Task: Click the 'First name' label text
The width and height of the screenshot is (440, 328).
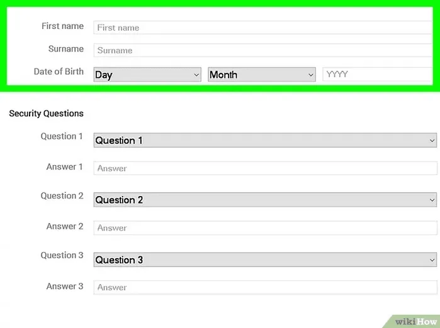Action: tap(62, 26)
